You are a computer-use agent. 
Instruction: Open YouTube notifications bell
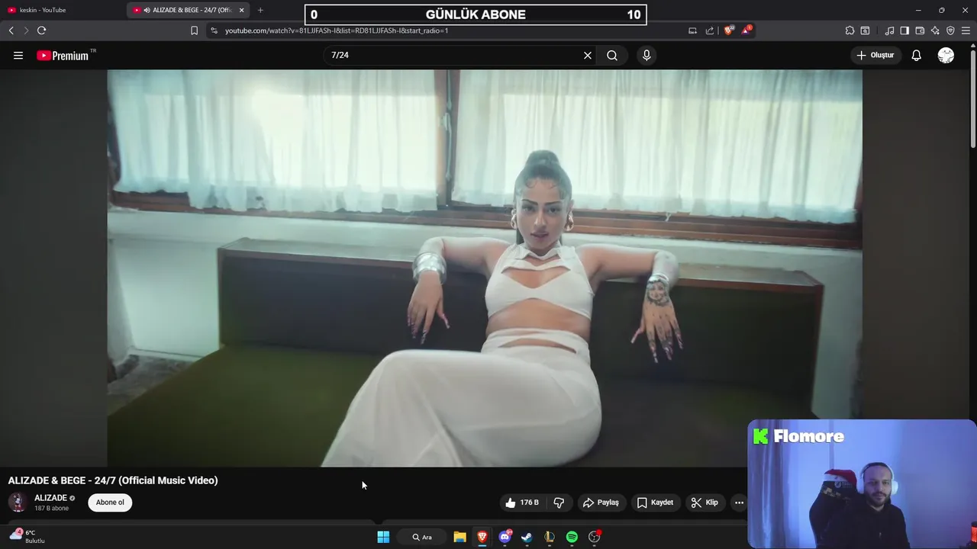(x=917, y=55)
